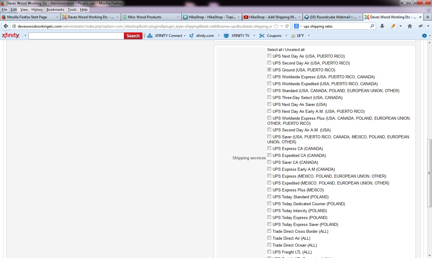Click the scrollbar down arrow

pos(429,256)
